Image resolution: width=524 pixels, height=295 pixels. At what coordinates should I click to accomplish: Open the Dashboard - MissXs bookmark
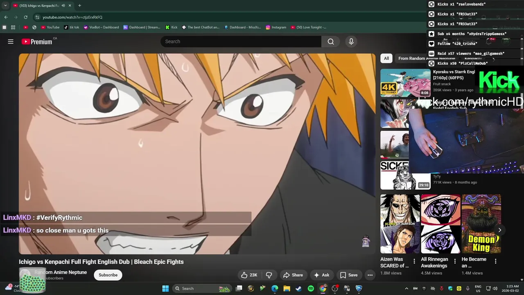coord(243,27)
